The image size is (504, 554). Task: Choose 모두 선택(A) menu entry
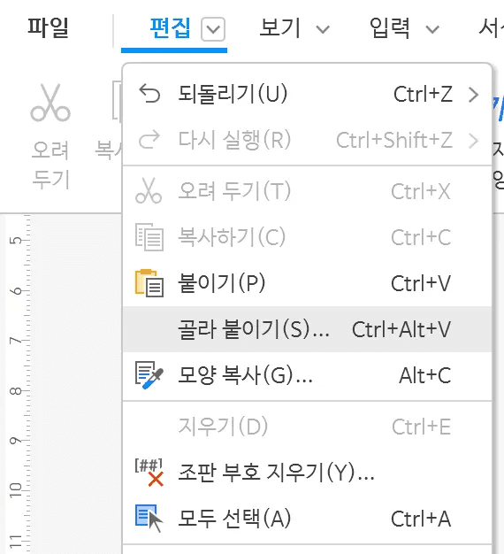click(x=307, y=519)
